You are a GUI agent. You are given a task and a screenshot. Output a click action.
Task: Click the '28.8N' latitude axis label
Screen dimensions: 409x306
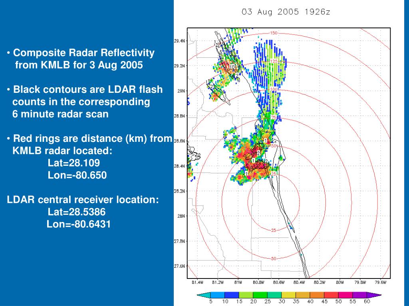pos(179,116)
